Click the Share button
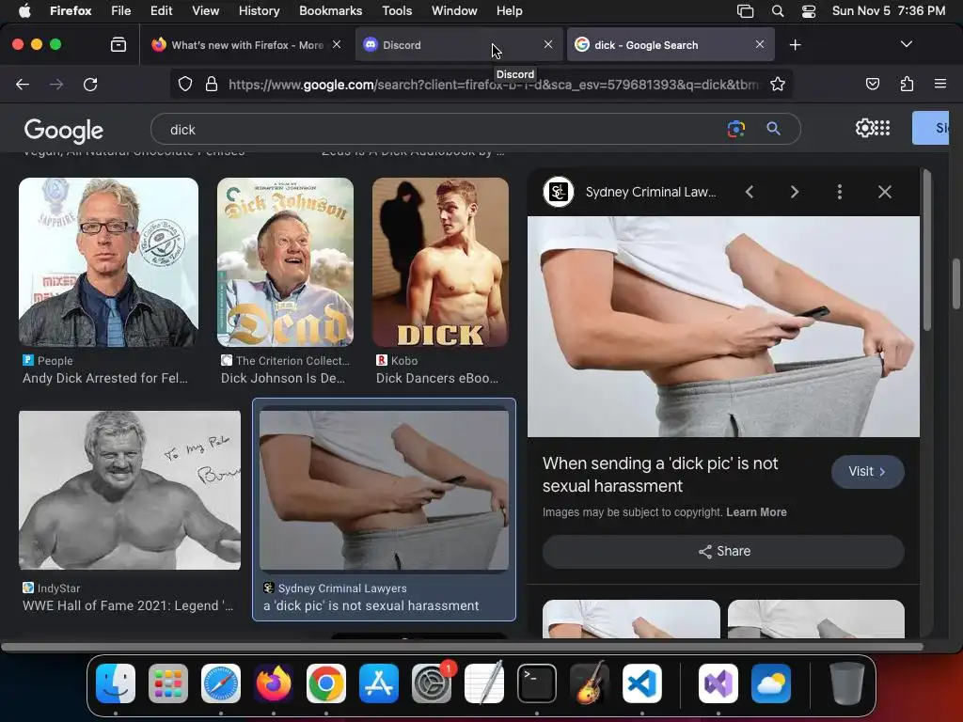The height and width of the screenshot is (722, 963). coord(723,551)
